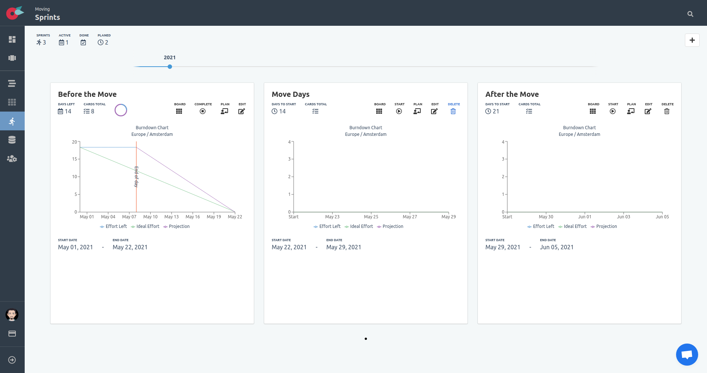This screenshot has height=373, width=707.
Task: Open Board for Before the Move sprint
Action: 179,109
